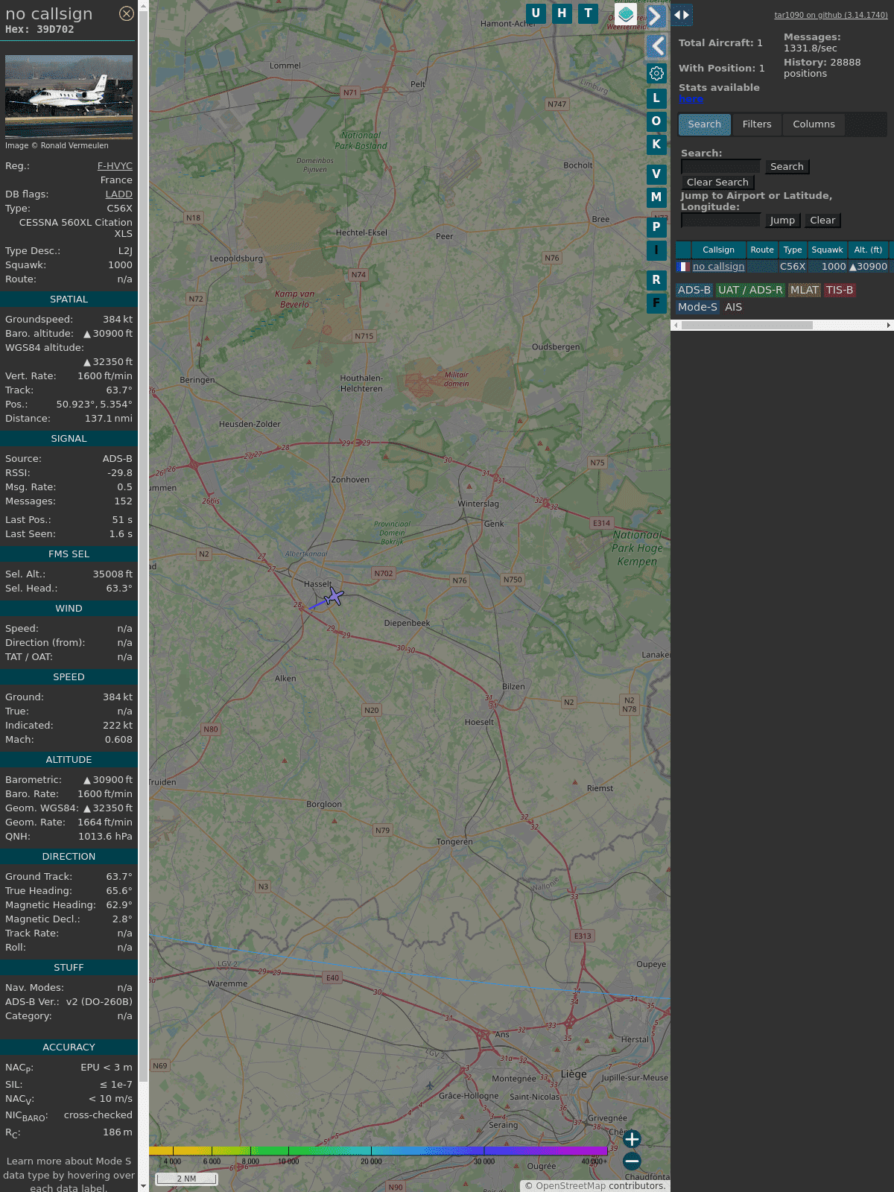Select the aircraft icon near Hasselt
894x1192 pixels.
point(334,596)
